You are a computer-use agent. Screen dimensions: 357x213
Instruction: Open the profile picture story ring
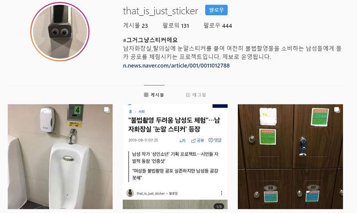(x=60, y=32)
